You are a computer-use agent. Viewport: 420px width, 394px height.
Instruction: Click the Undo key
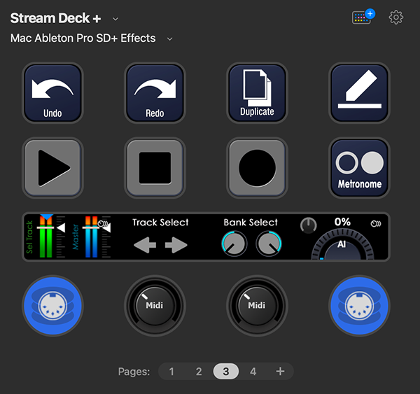click(52, 93)
